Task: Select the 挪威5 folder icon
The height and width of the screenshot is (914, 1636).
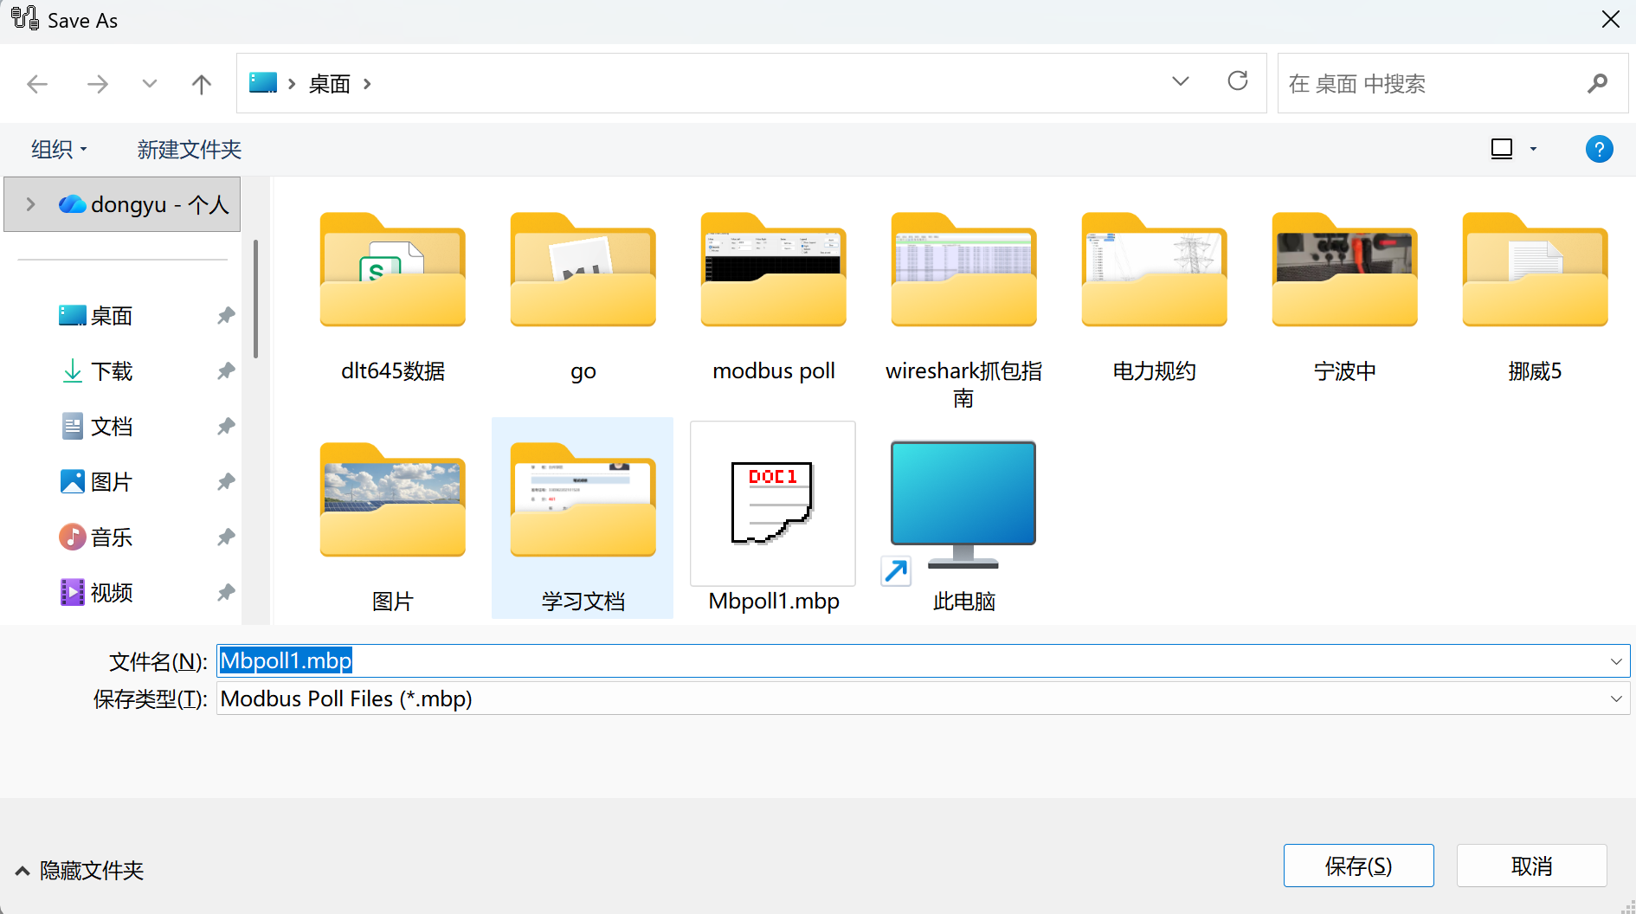Action: pos(1536,269)
